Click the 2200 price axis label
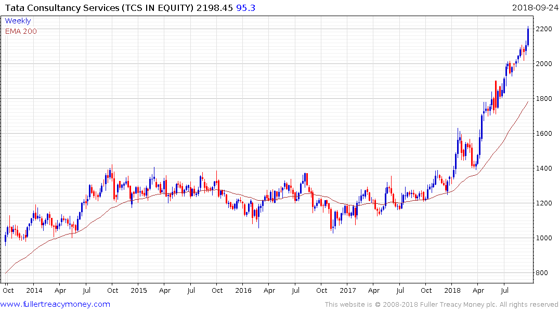The width and height of the screenshot is (559, 312). (x=544, y=29)
